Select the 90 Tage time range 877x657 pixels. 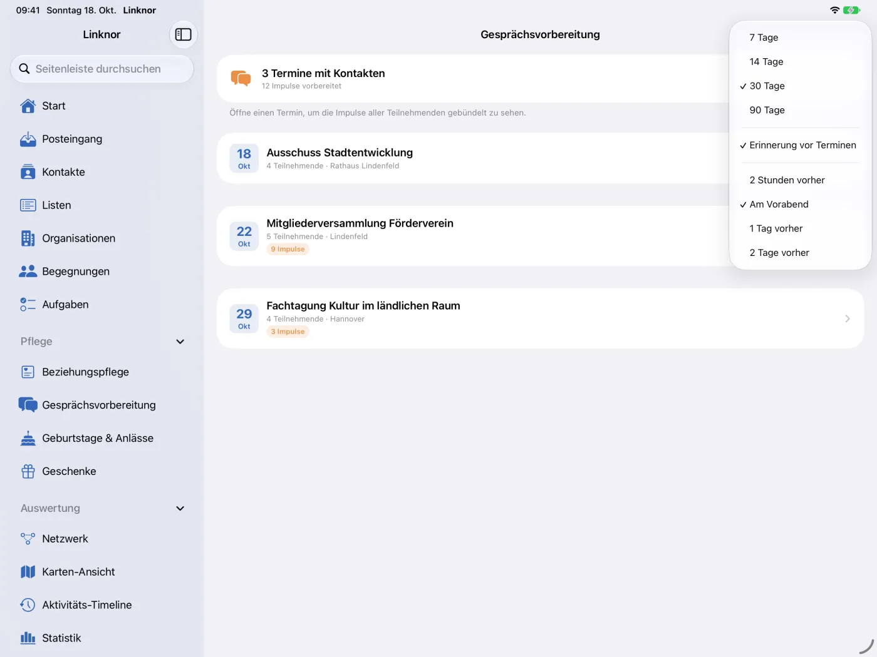[801, 110]
